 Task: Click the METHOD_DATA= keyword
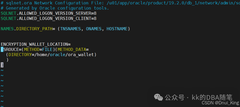[x=73, y=50]
